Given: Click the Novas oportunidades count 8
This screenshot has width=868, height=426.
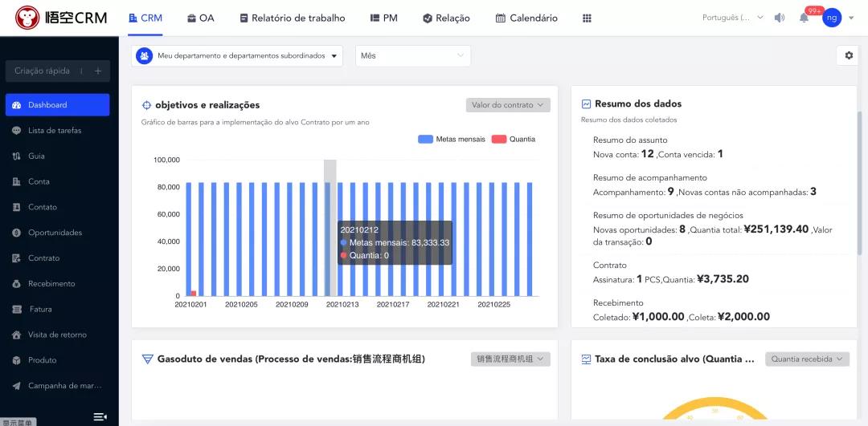Looking at the screenshot, I should 682,229.
